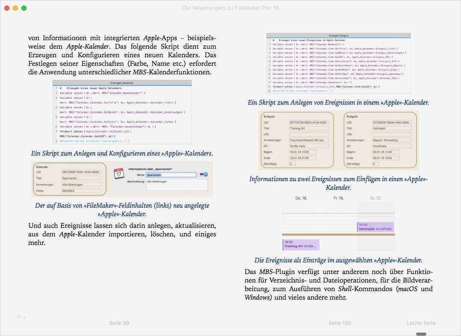Screen dimensions: 461x336
Task: Click the Training AH event panel
Action: pos(297,140)
